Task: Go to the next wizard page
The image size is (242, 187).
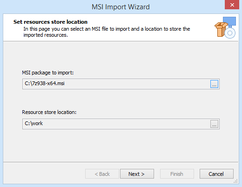Action: [x=137, y=174]
